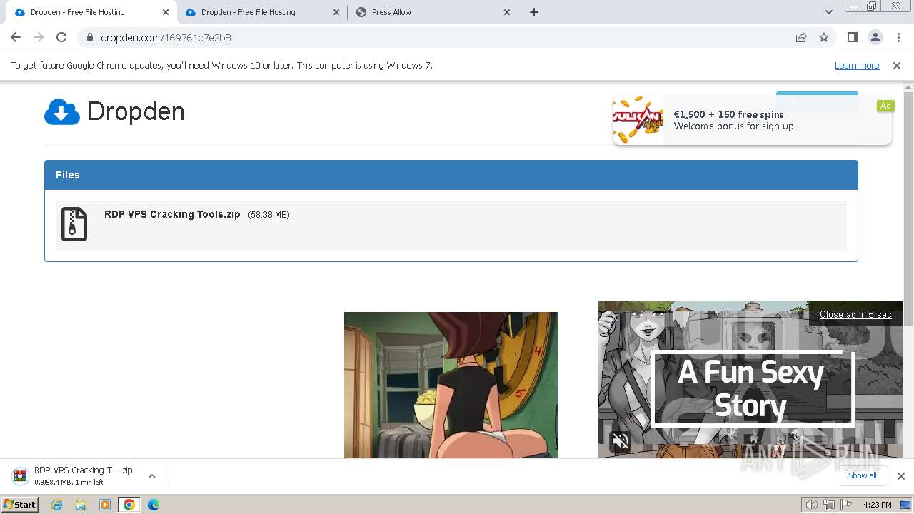Click the cartoon ad thumbnail
This screenshot has width=914, height=514.
[451, 385]
